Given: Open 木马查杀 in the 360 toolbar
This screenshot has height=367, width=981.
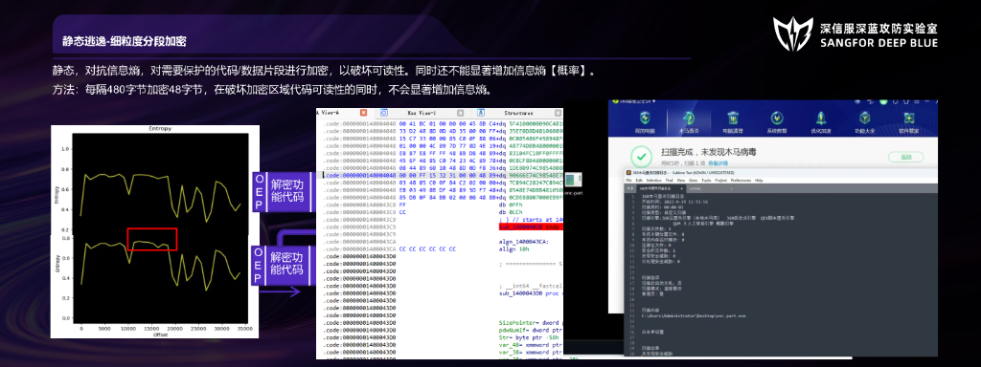Looking at the screenshot, I should point(689,121).
